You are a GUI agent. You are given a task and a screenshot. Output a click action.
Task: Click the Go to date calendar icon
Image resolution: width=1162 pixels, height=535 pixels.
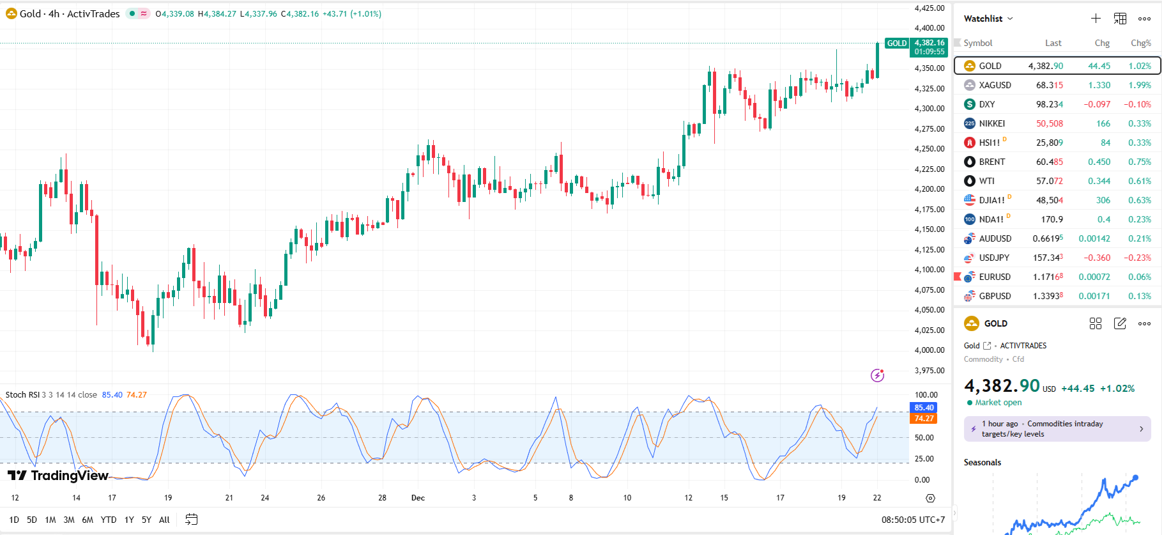click(191, 520)
